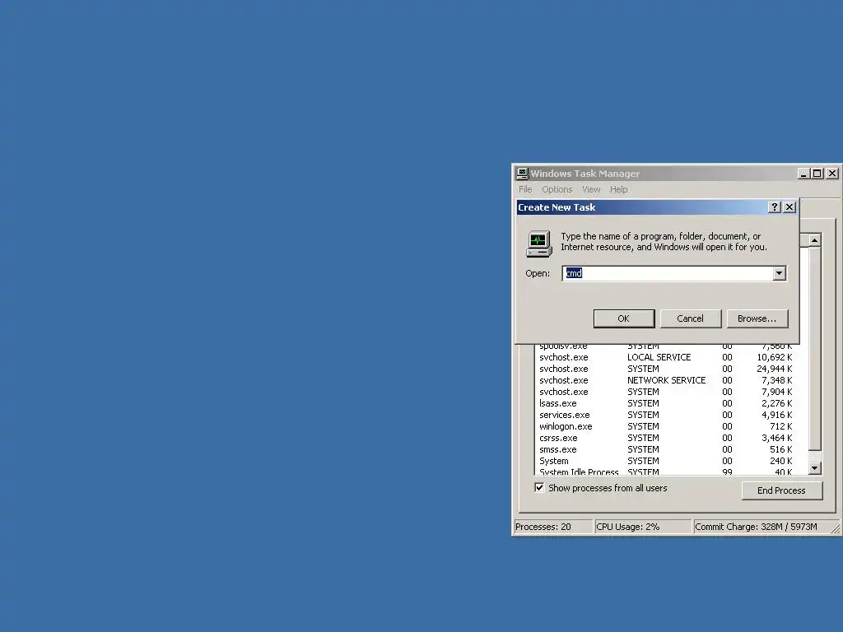The height and width of the screenshot is (632, 843).
Task: Cancel the Create New Task dialog
Action: [x=691, y=318]
